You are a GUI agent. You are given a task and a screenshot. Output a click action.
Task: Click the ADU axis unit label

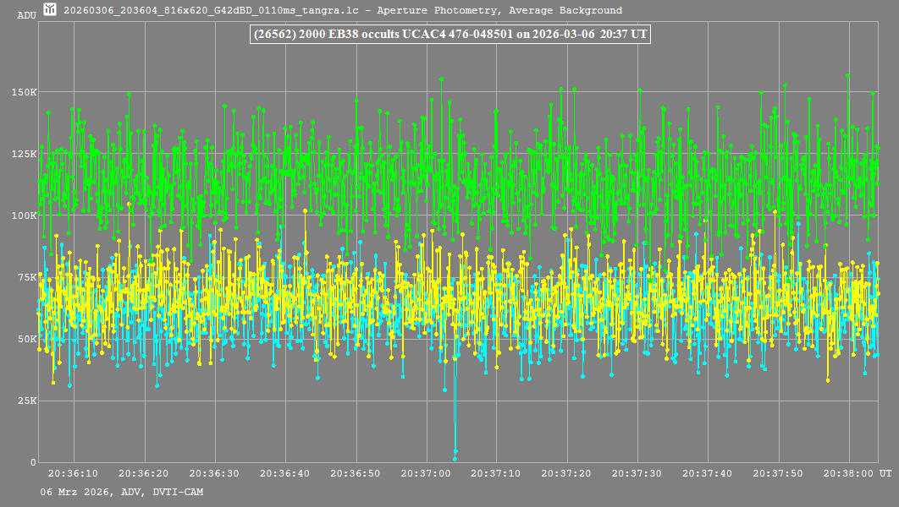point(27,15)
